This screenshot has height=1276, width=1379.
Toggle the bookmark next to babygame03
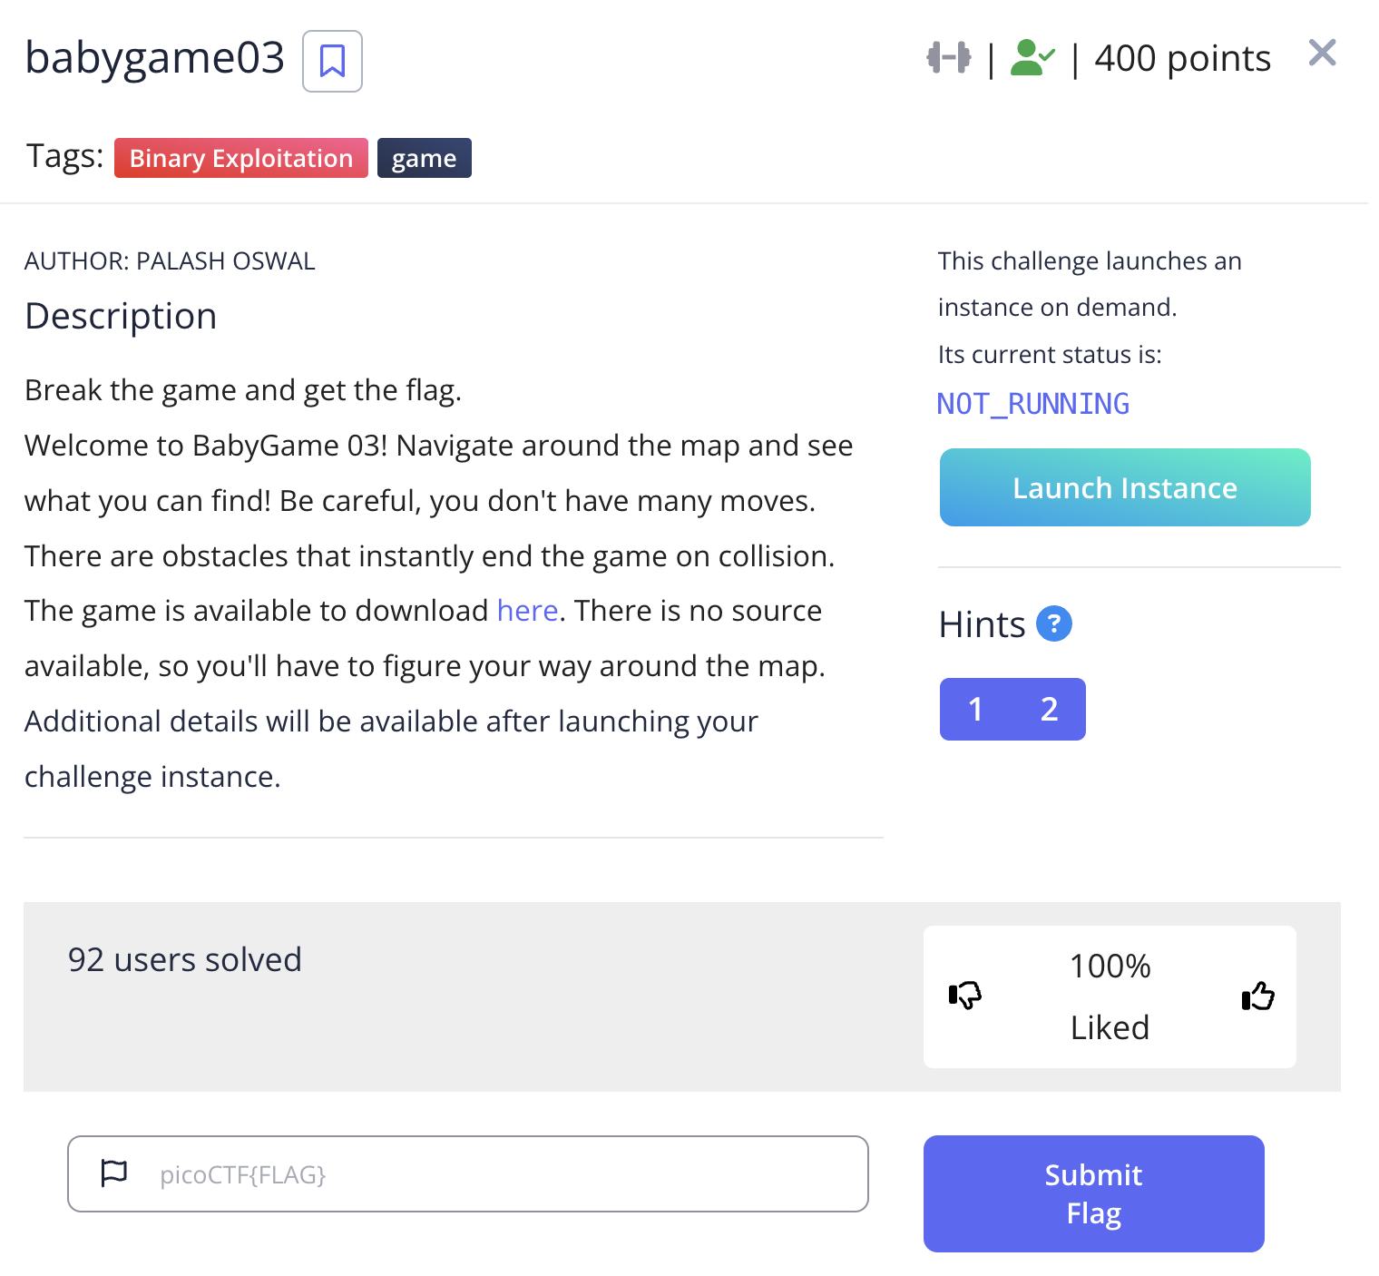coord(331,61)
